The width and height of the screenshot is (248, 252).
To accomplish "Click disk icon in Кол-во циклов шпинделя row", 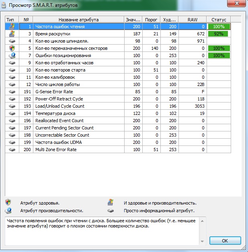I will (12, 41).
